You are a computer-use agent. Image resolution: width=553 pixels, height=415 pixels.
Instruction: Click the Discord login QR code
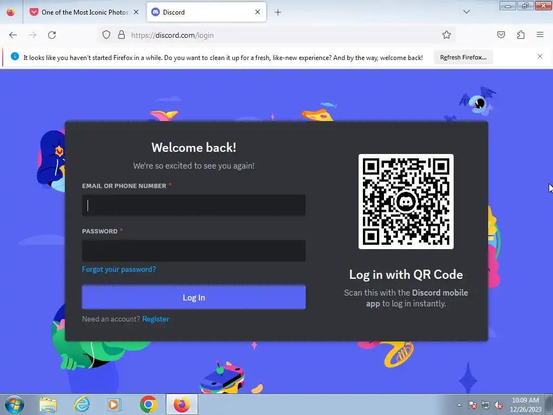click(406, 202)
